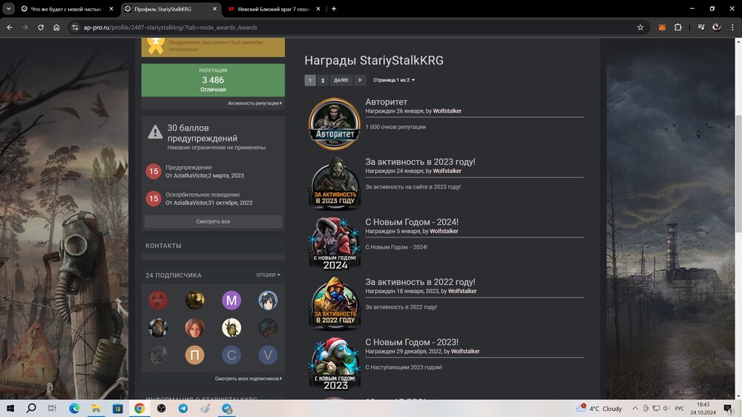Viewport: 742px width, 417px height.
Task: Switch to the first browser tab
Action: 63,9
